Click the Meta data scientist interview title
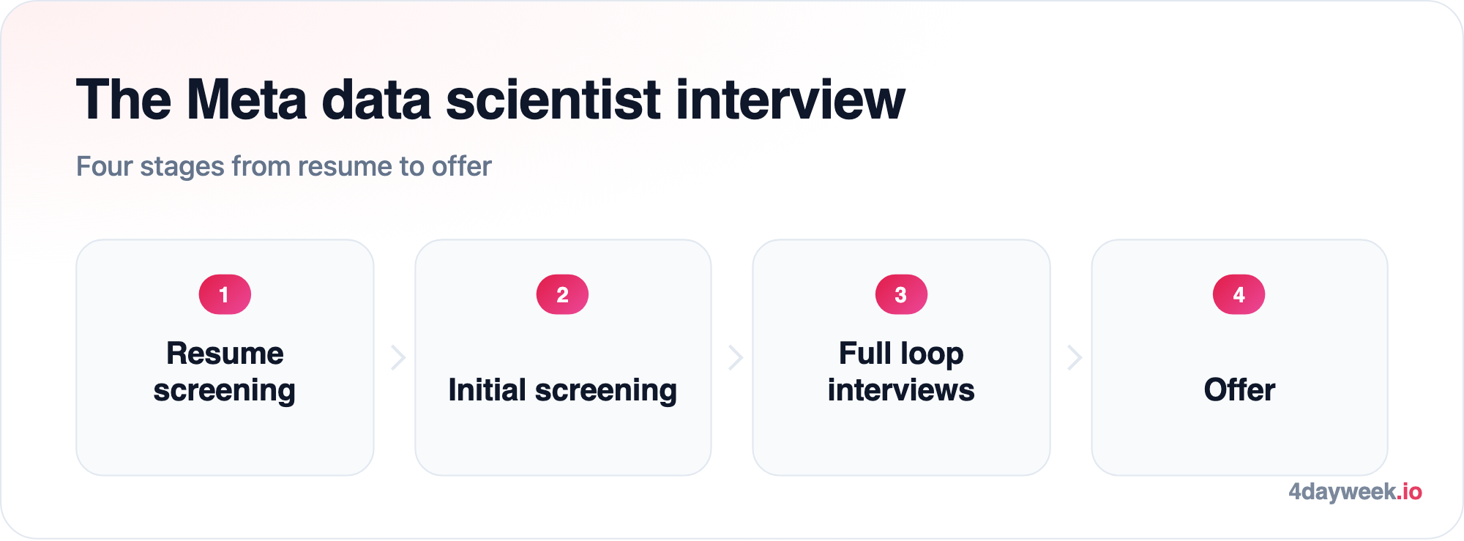 pos(490,100)
